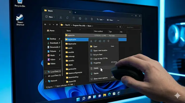Image resolution: width=185 pixels, height=103 pixels.
Task: Sort by the Name column header
Action: click(x=69, y=31)
